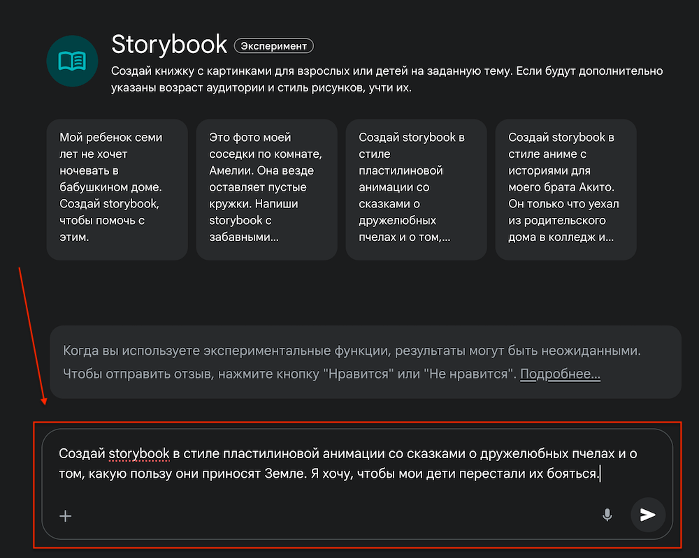Place cursor after "бояться." in the prompt

(601, 473)
